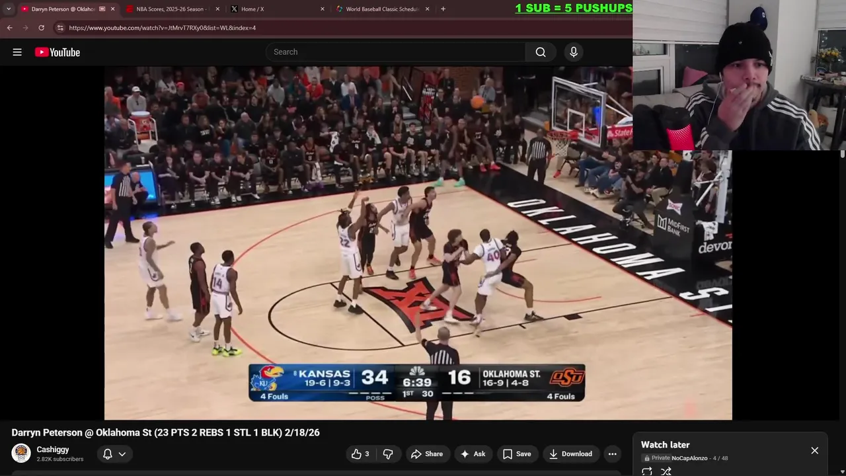Like the video with thumbs up

360,454
